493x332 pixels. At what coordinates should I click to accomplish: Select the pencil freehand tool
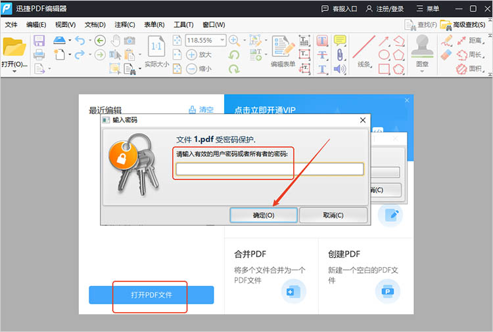click(446, 41)
